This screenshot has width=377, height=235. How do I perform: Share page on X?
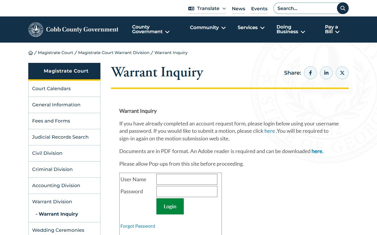click(x=342, y=73)
